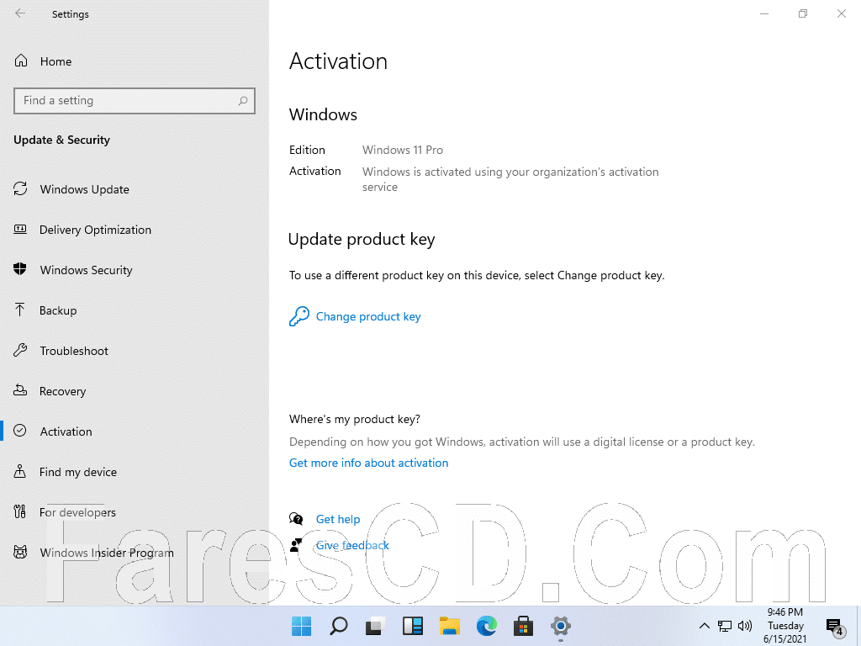Click the Update & Security heading
This screenshot has width=861, height=646.
click(x=61, y=140)
